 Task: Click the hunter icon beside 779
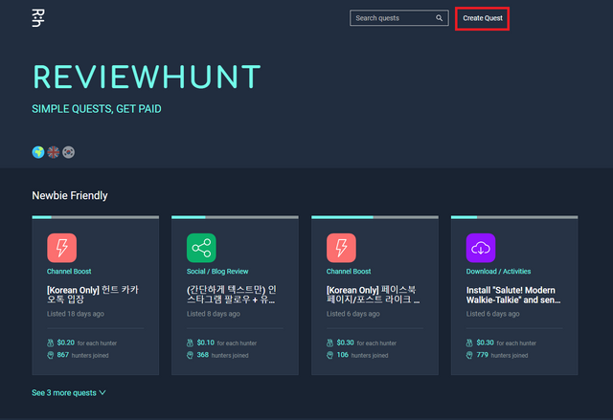pos(469,355)
